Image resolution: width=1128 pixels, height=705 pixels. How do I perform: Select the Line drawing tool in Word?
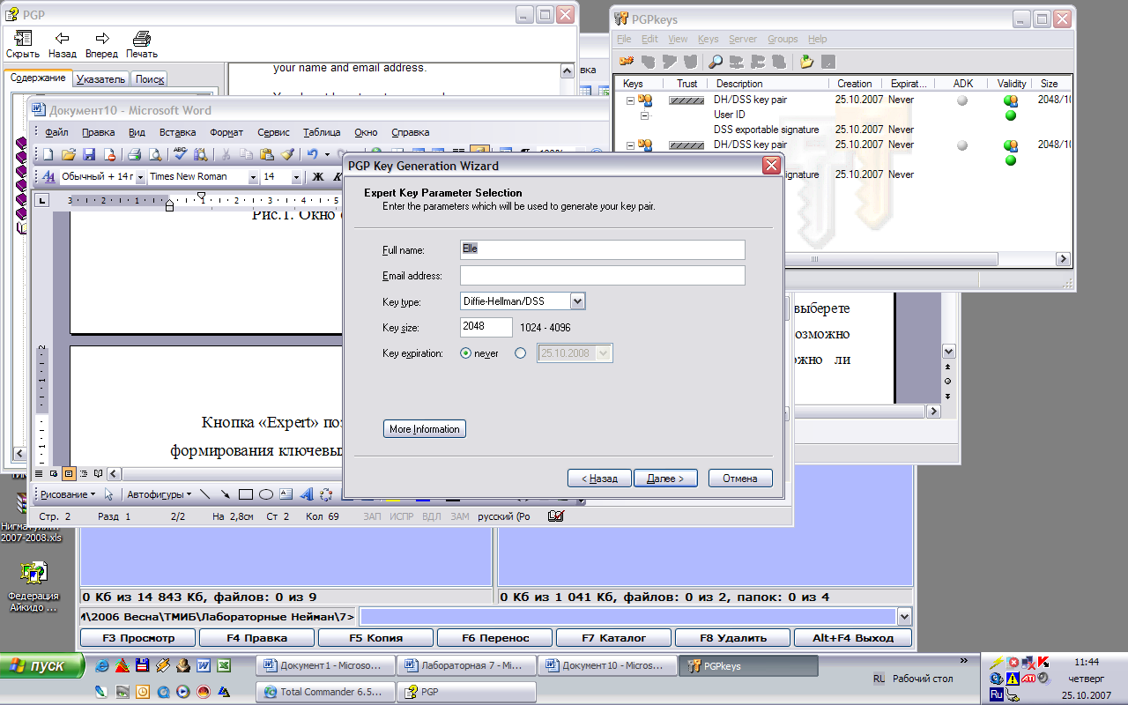pyautogui.click(x=205, y=494)
